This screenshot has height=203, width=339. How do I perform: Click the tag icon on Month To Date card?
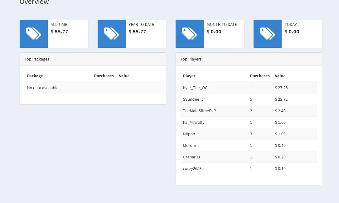click(x=189, y=33)
